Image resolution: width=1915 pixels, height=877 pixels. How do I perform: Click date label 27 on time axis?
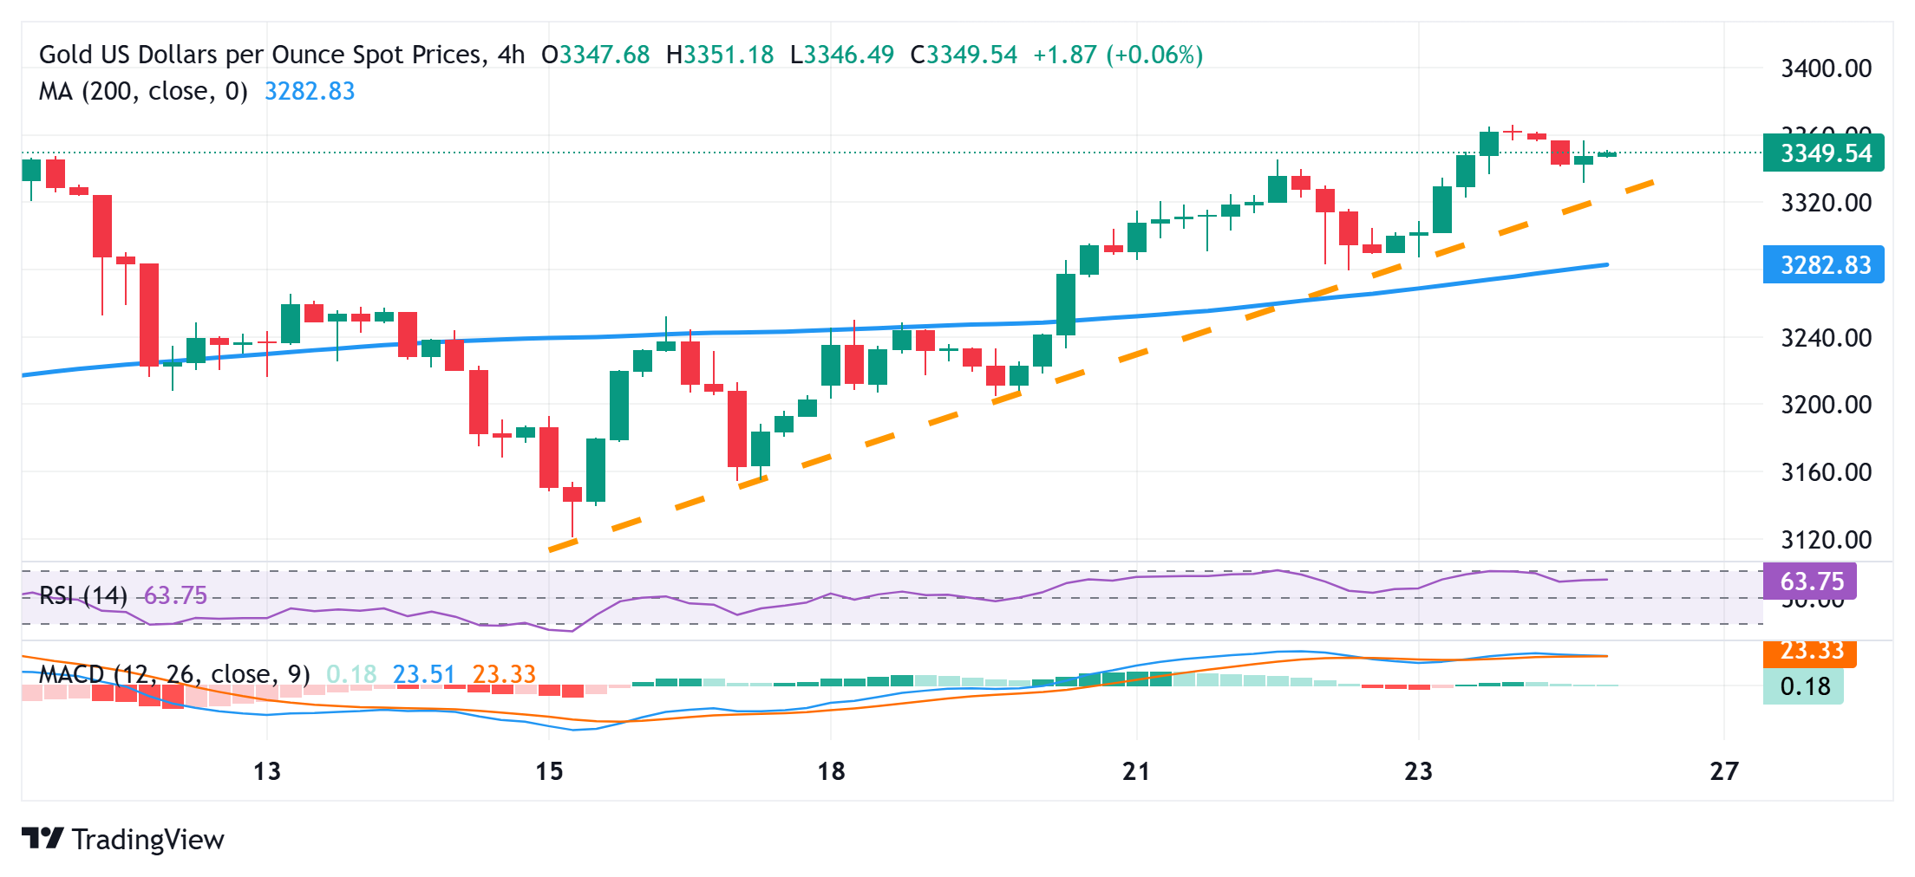(x=1723, y=770)
